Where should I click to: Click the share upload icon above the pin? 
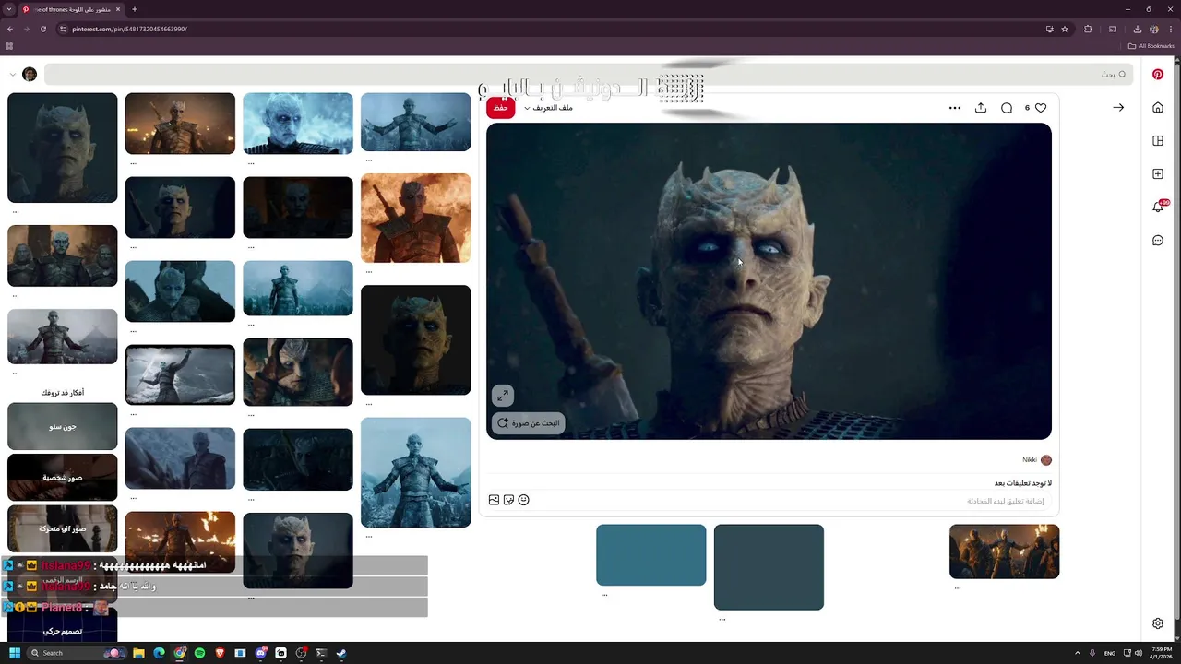click(981, 108)
